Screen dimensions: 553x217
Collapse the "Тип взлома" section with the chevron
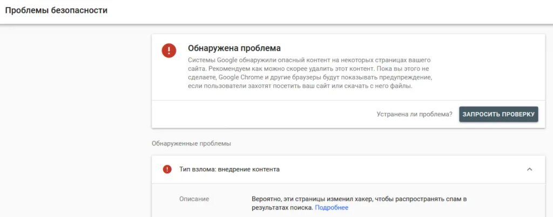(529, 169)
